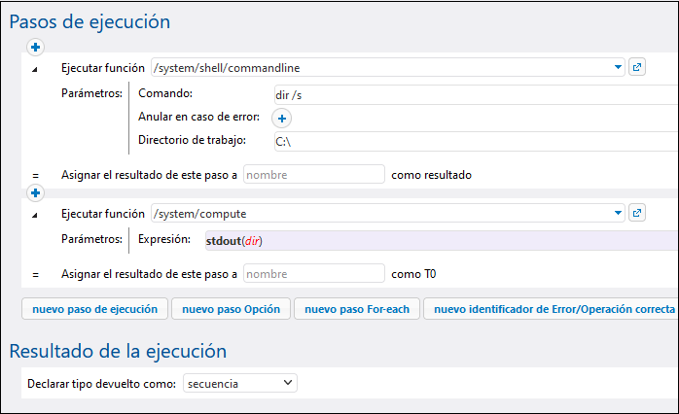
Task: Open the Declarar tipo devuelto dropdown
Action: pyautogui.click(x=240, y=384)
